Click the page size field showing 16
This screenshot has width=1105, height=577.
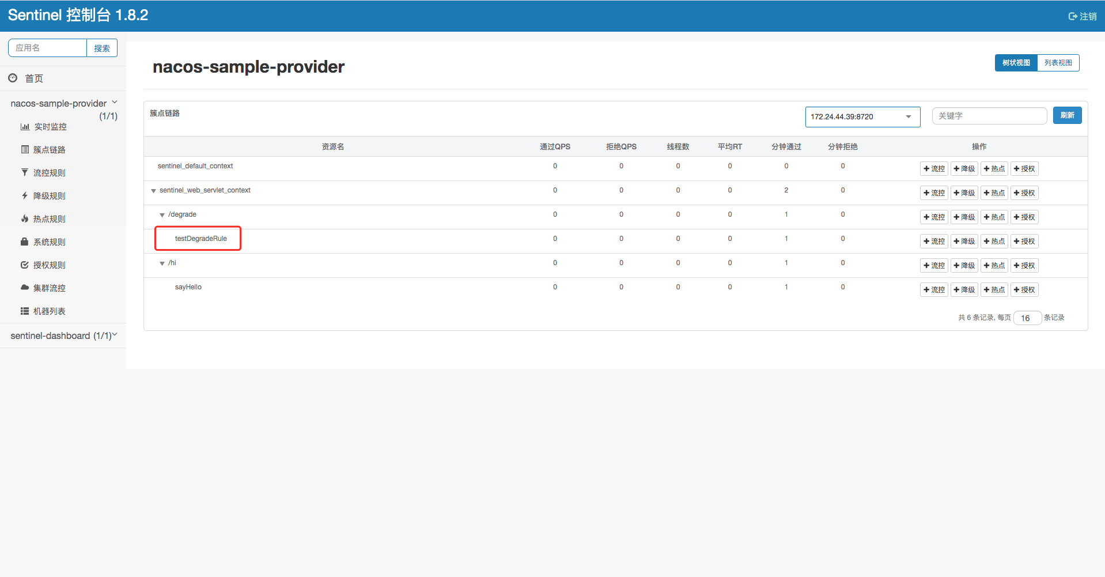pyautogui.click(x=1027, y=318)
